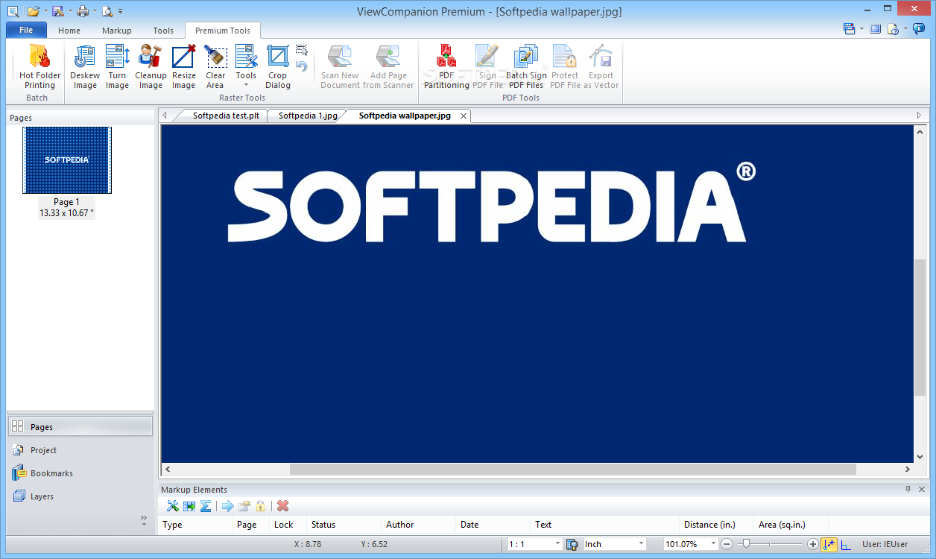Click the blue arrow go-to markup icon
The width and height of the screenshot is (936, 559).
tap(227, 506)
